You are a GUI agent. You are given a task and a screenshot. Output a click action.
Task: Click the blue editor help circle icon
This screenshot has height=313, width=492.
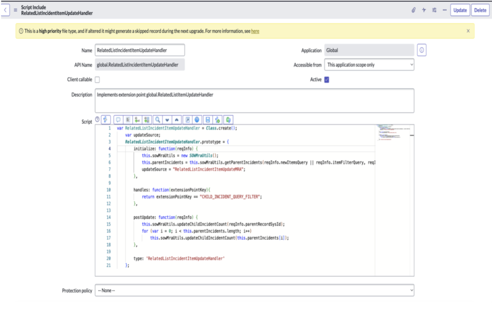pos(197,120)
